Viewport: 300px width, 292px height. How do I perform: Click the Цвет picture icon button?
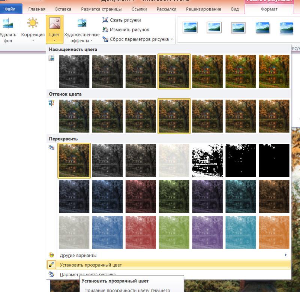(x=55, y=23)
